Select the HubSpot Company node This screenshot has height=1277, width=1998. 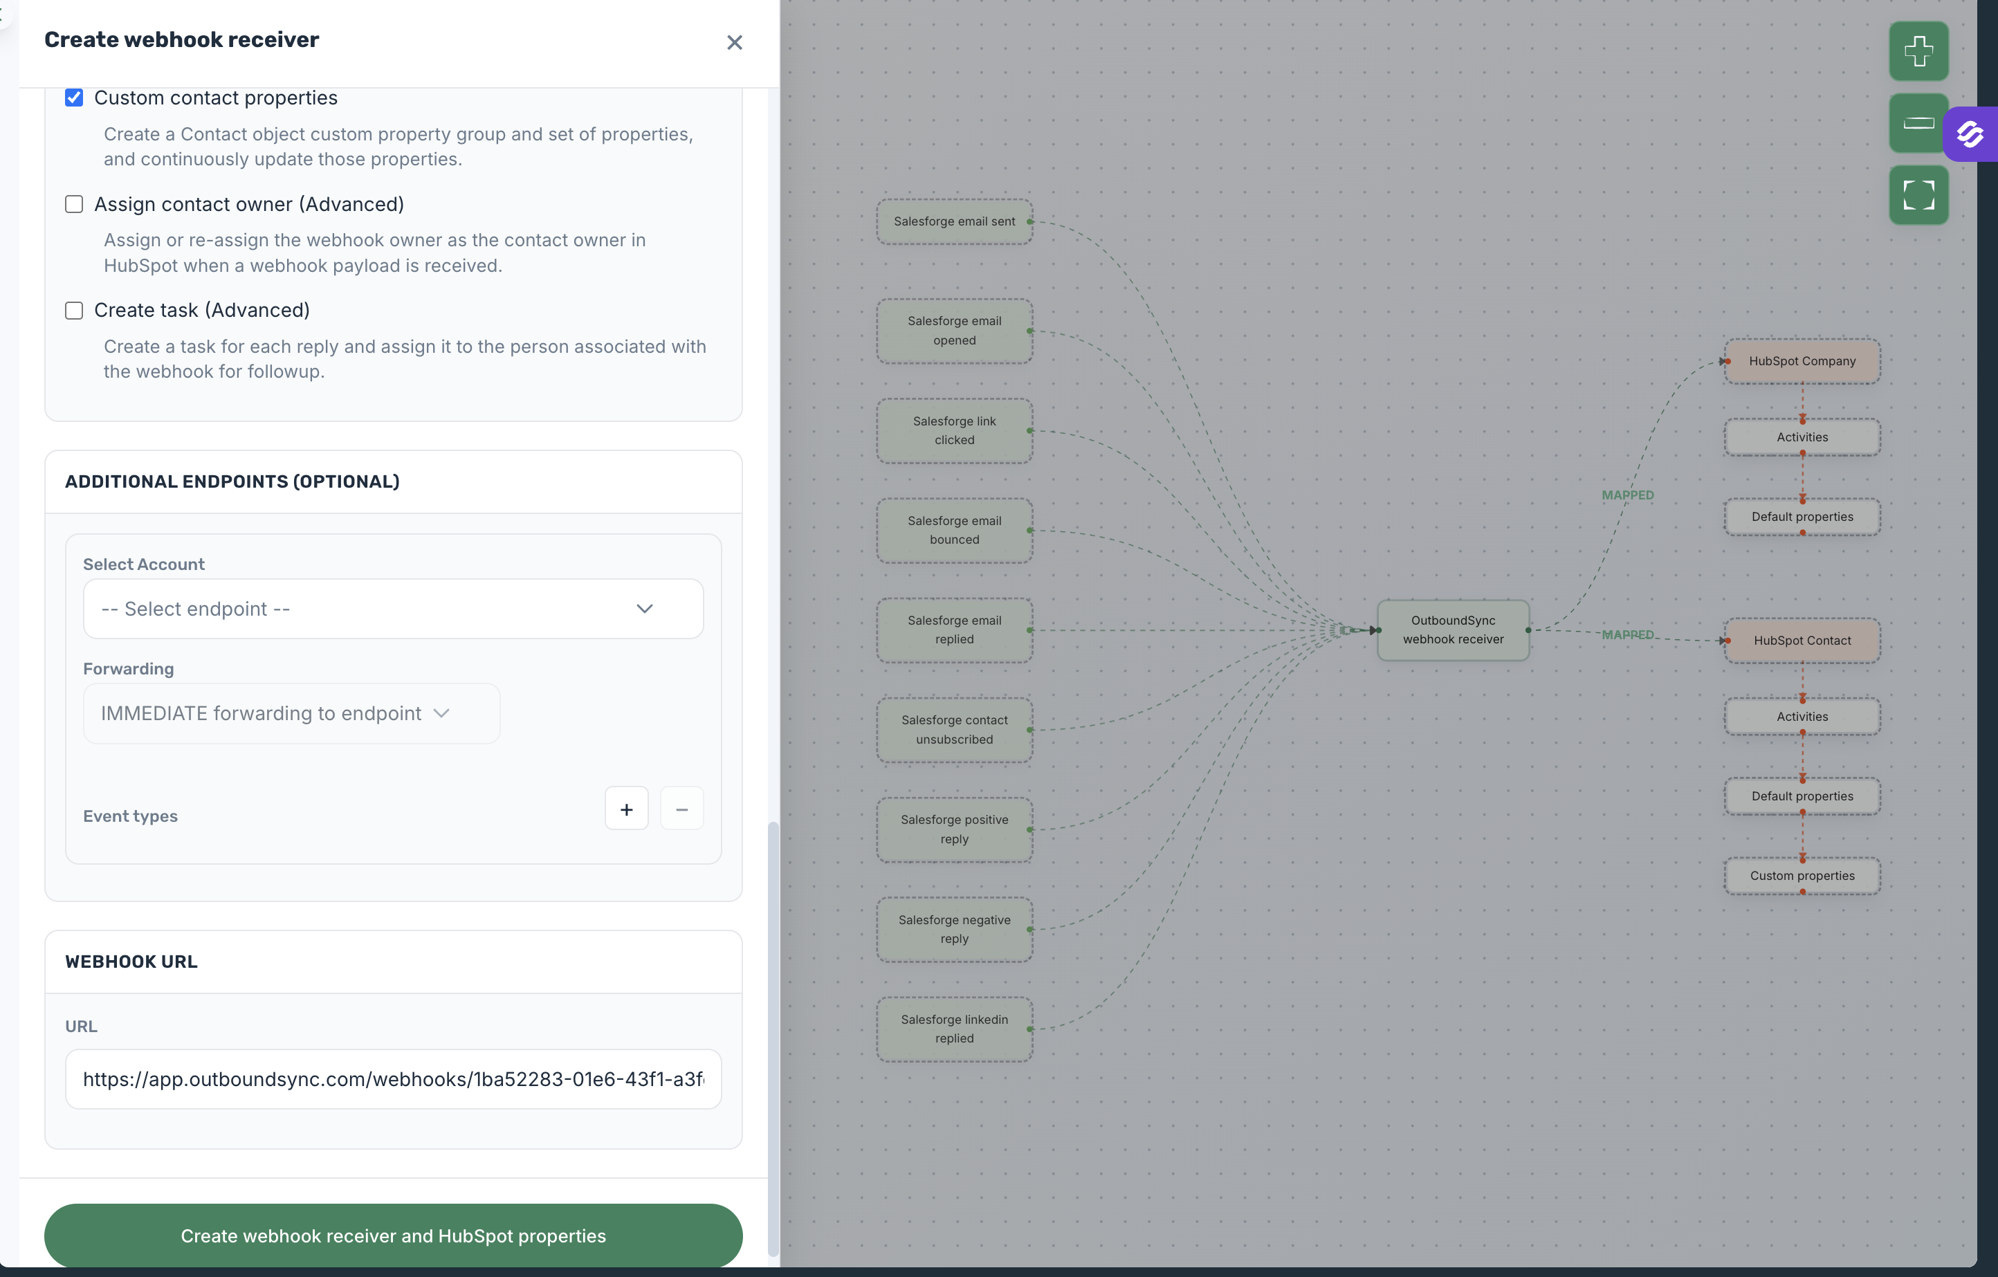[1802, 361]
